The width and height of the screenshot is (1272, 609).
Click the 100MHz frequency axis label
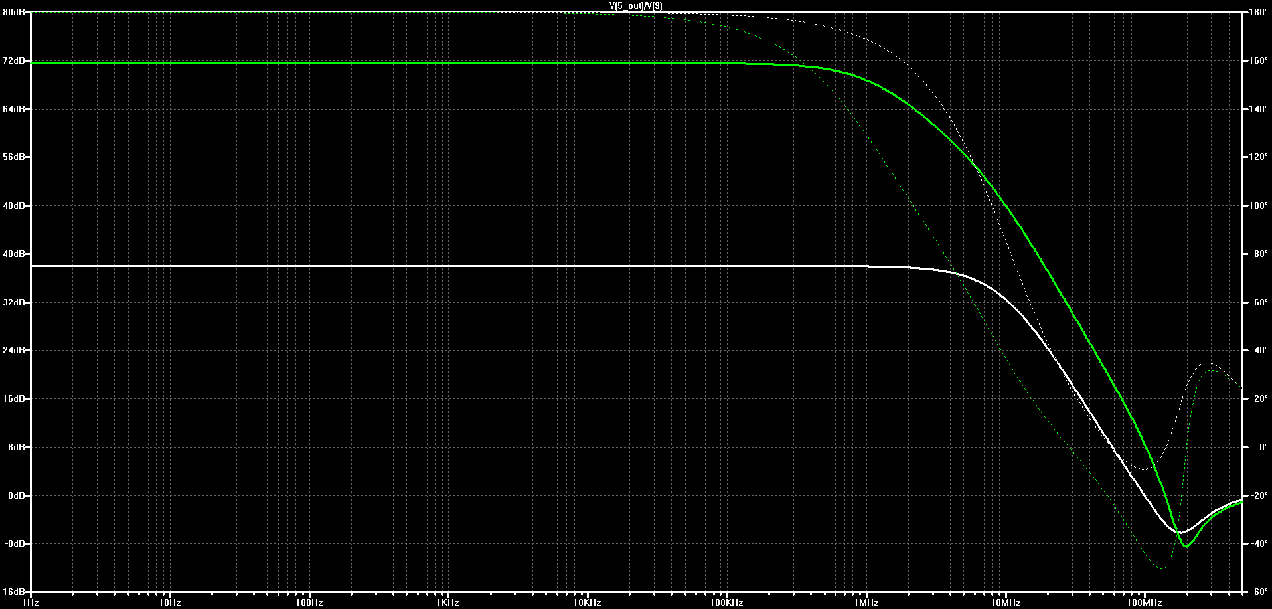tap(1144, 603)
